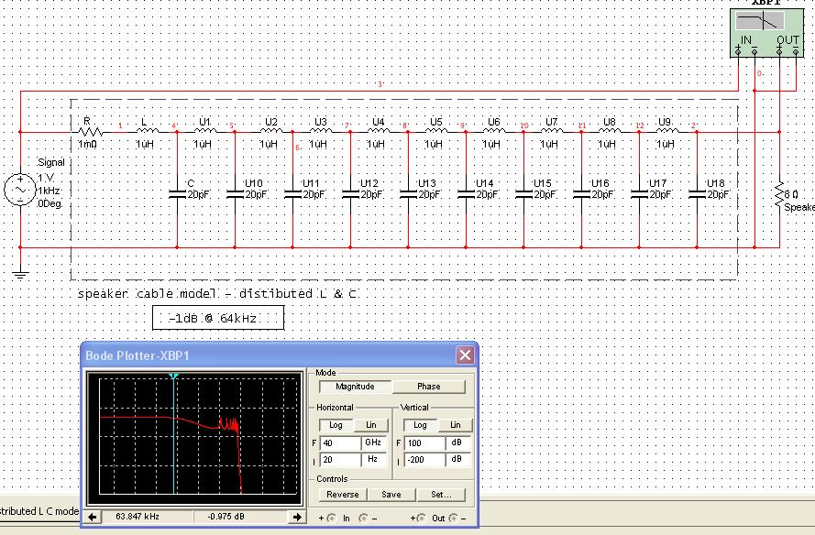Select inductor U5 symbol
This screenshot has height=535, width=815.
(x=435, y=131)
